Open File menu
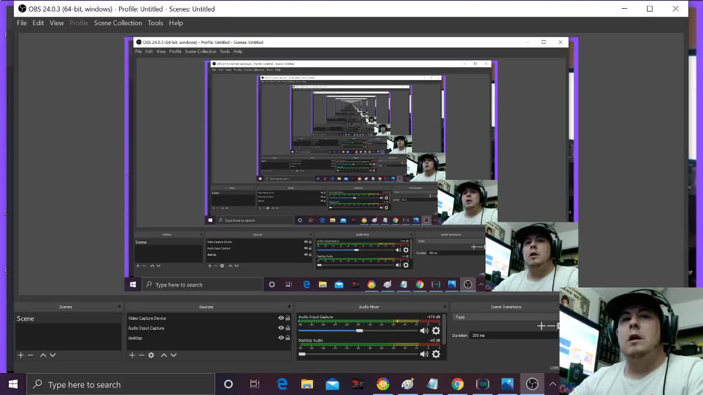703x395 pixels. point(21,23)
